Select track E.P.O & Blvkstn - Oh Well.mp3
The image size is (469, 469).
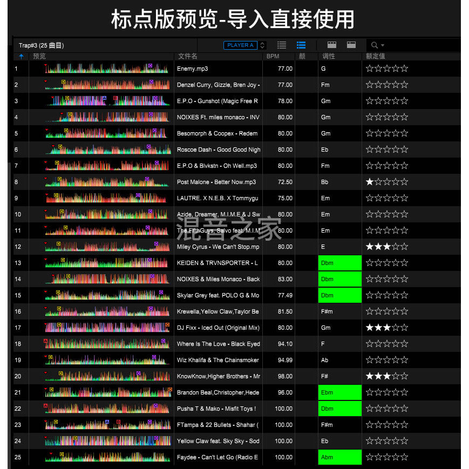click(x=217, y=166)
